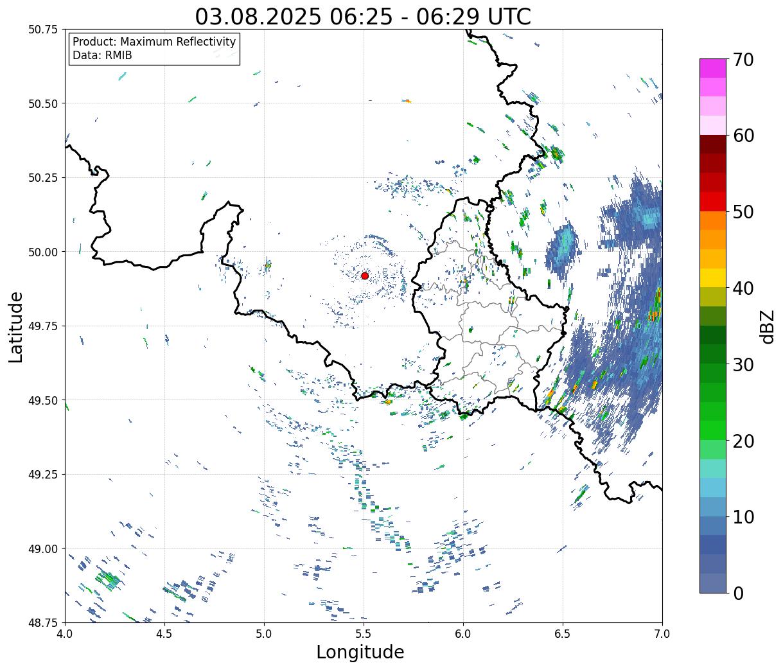Click the 'dBZ' colorbar label
This screenshot has width=783, height=668.
pos(767,327)
